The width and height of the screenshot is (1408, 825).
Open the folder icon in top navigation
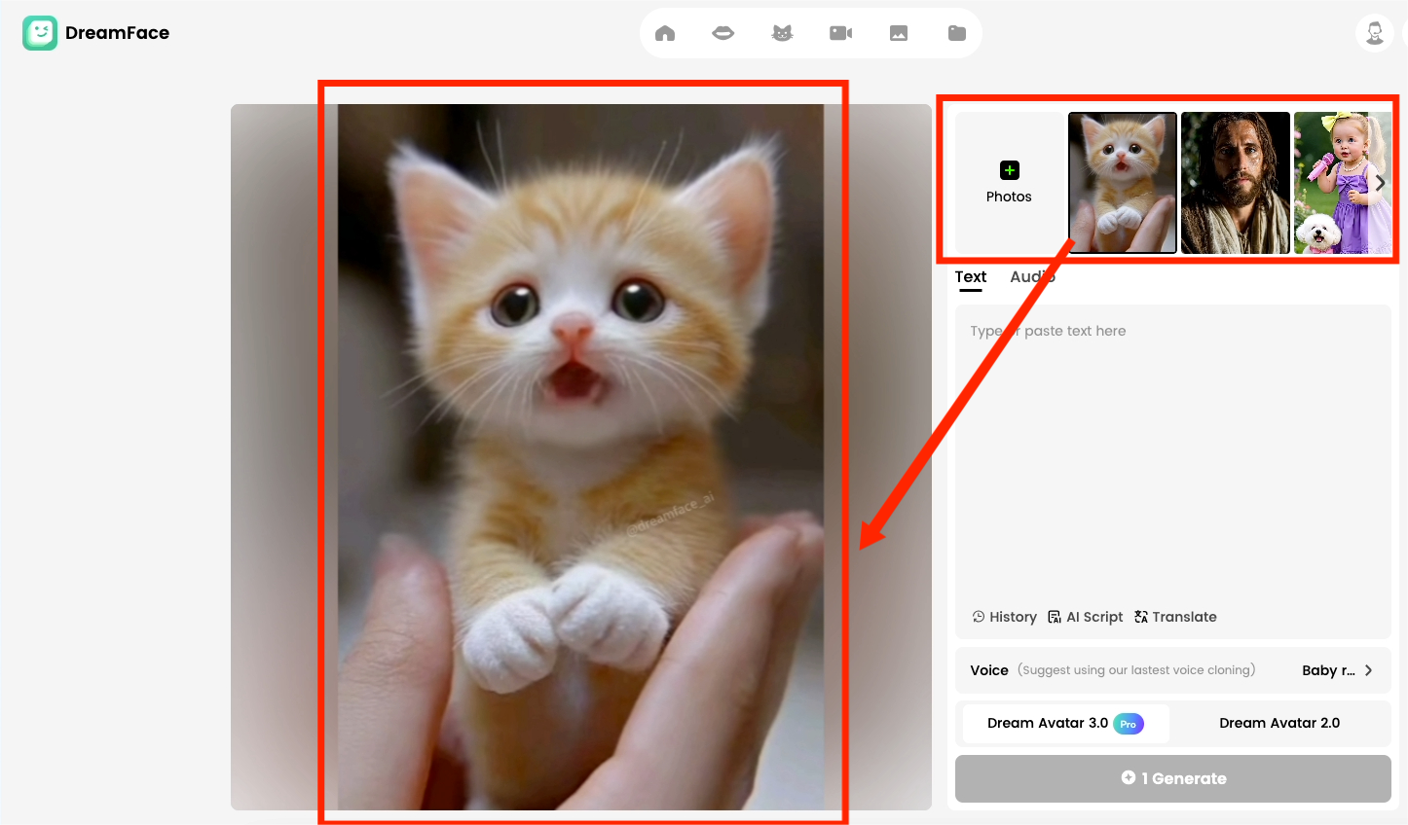tap(957, 33)
